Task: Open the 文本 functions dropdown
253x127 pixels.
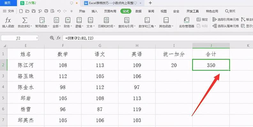Action: click(90, 23)
